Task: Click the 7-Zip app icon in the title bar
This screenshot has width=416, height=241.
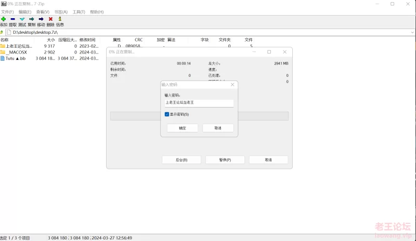Action: [x=4, y=4]
